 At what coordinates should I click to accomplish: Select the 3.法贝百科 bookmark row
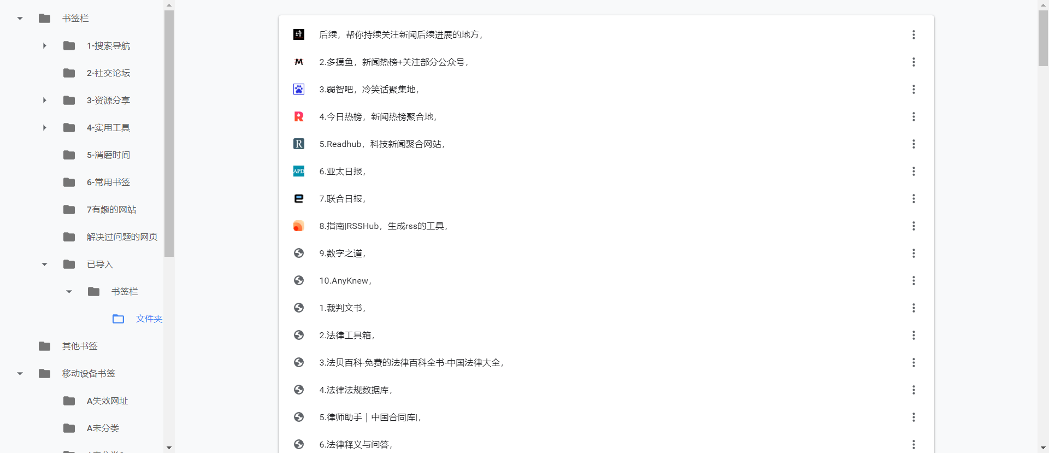point(606,362)
